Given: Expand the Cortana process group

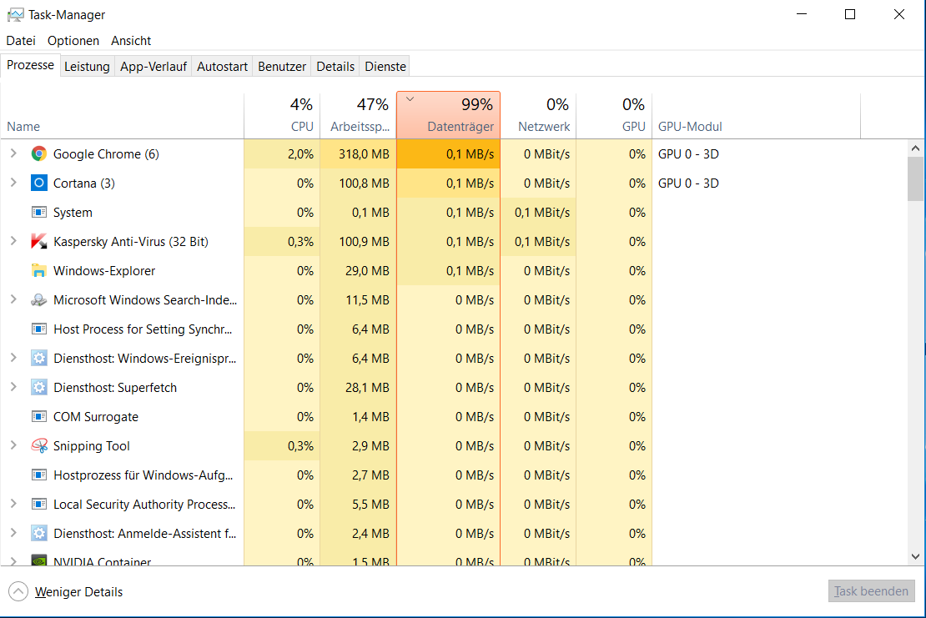Looking at the screenshot, I should tap(13, 183).
